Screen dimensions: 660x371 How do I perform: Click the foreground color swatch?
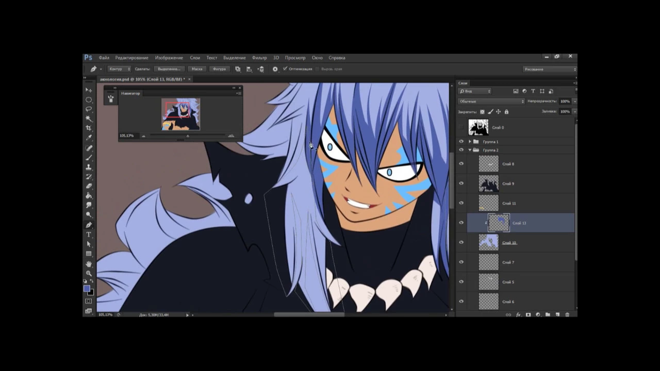[87, 289]
